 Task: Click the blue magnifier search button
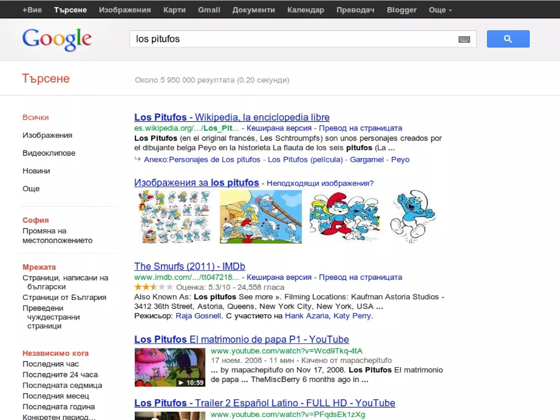(508, 39)
